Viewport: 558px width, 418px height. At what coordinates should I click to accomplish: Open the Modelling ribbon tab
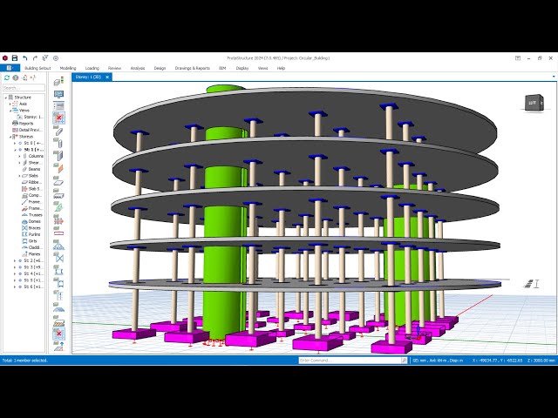[68, 68]
